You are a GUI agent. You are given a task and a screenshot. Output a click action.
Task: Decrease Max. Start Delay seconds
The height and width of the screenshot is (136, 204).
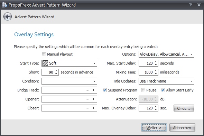point(156,65)
